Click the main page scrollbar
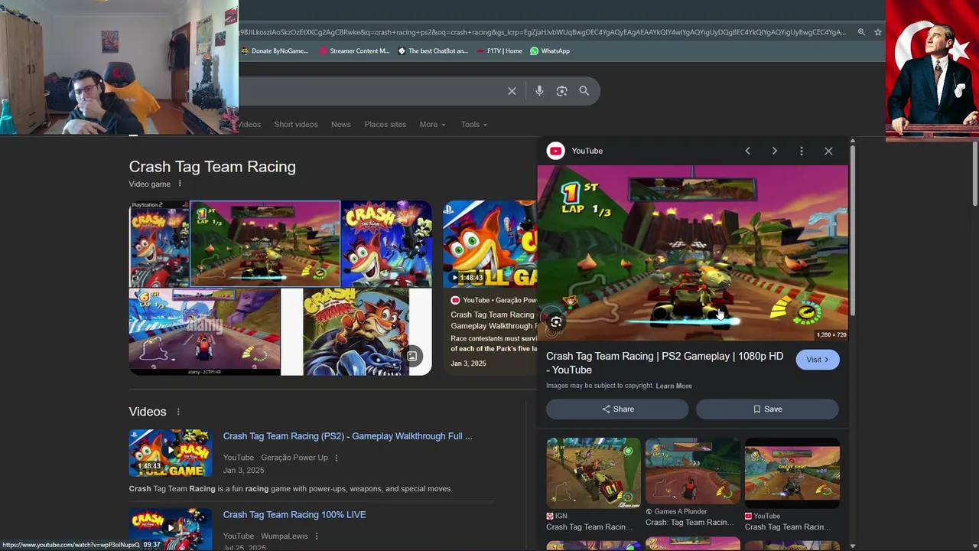This screenshot has height=551, width=979. (974, 174)
